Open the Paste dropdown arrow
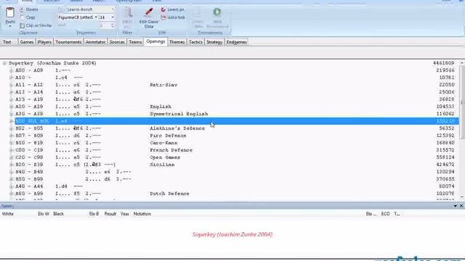The image size is (465, 261). click(x=10, y=26)
